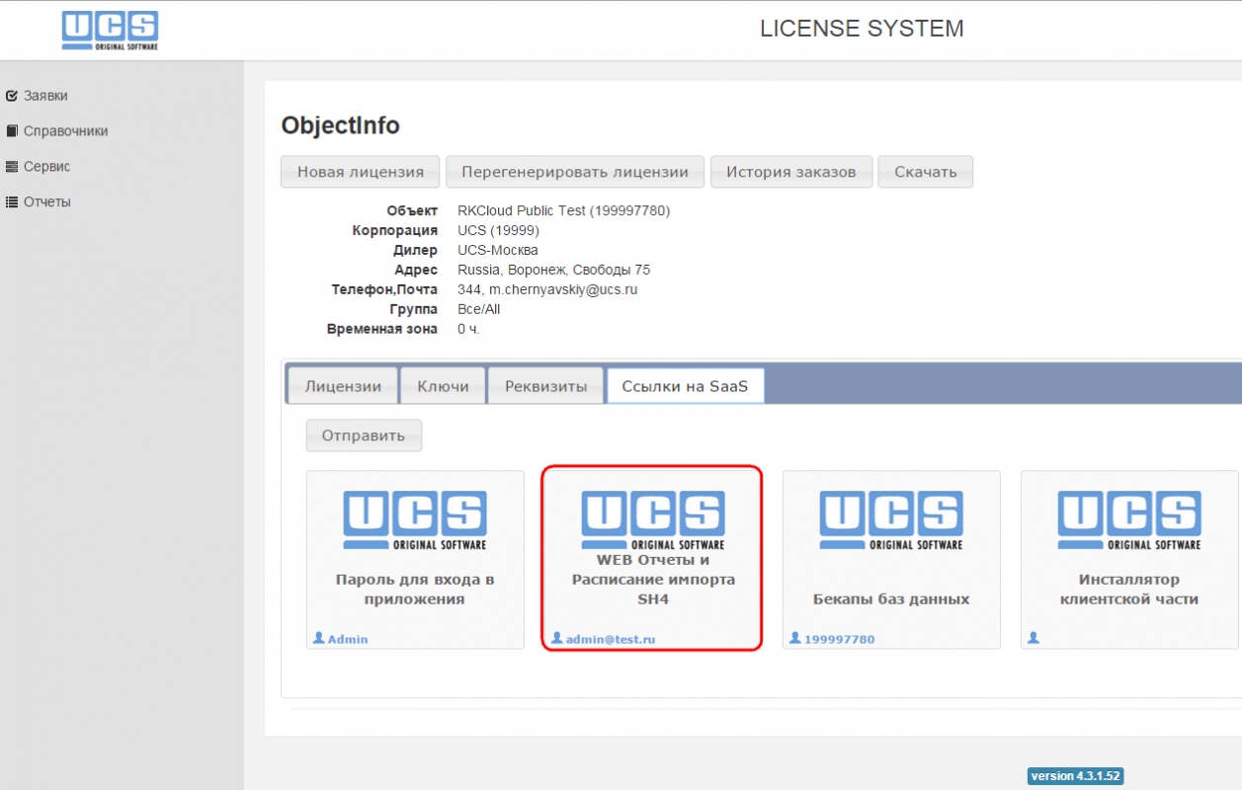Screen dimensions: 1242x790
Task: Click Инсталлятор клиентской части title
Action: (x=1129, y=590)
